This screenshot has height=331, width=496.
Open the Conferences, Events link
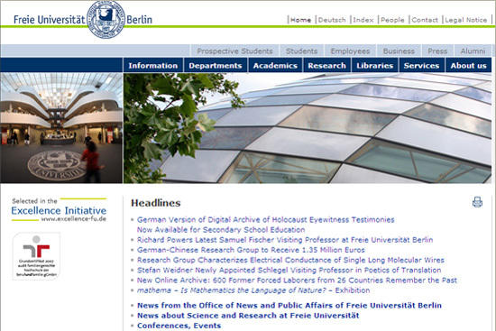tap(179, 326)
